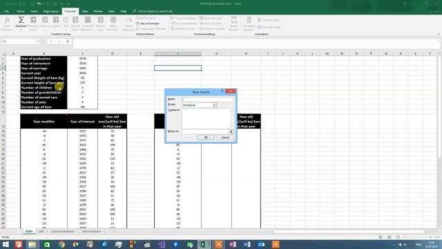Click the Insert Function fx icon
Screen dimensions: 442x249
tap(7, 24)
